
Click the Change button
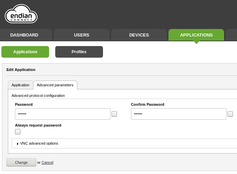click(x=21, y=162)
